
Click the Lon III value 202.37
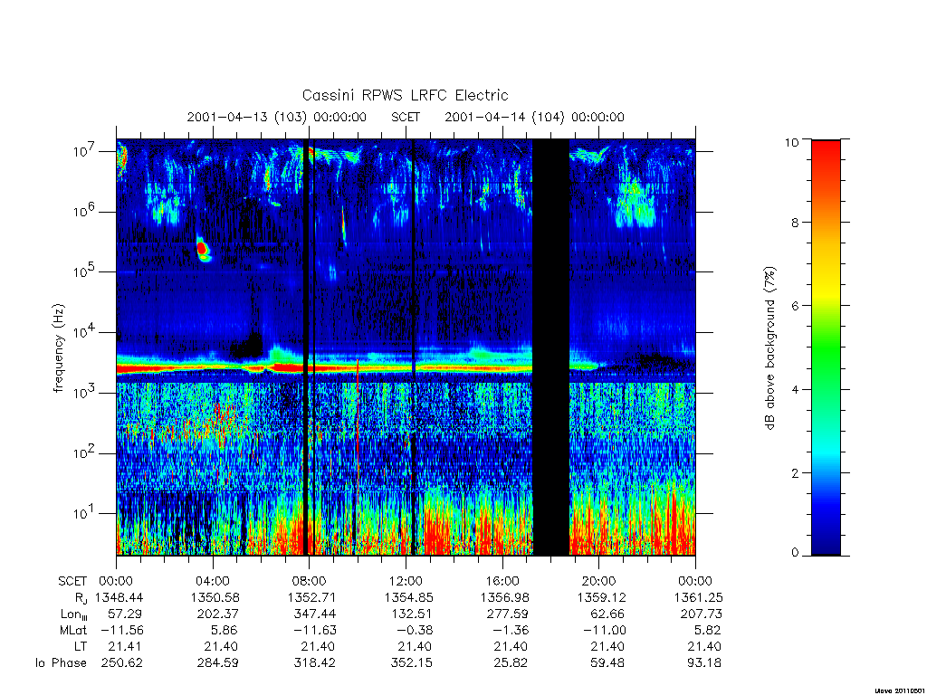[218, 614]
